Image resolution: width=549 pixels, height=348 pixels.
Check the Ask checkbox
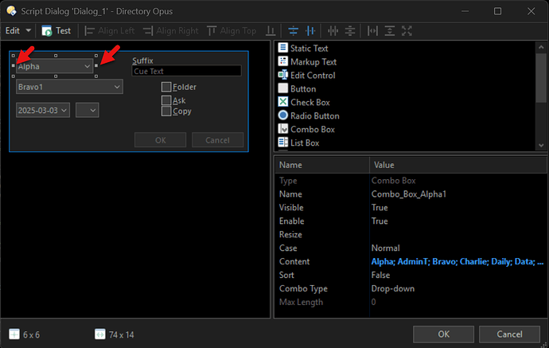pos(166,100)
